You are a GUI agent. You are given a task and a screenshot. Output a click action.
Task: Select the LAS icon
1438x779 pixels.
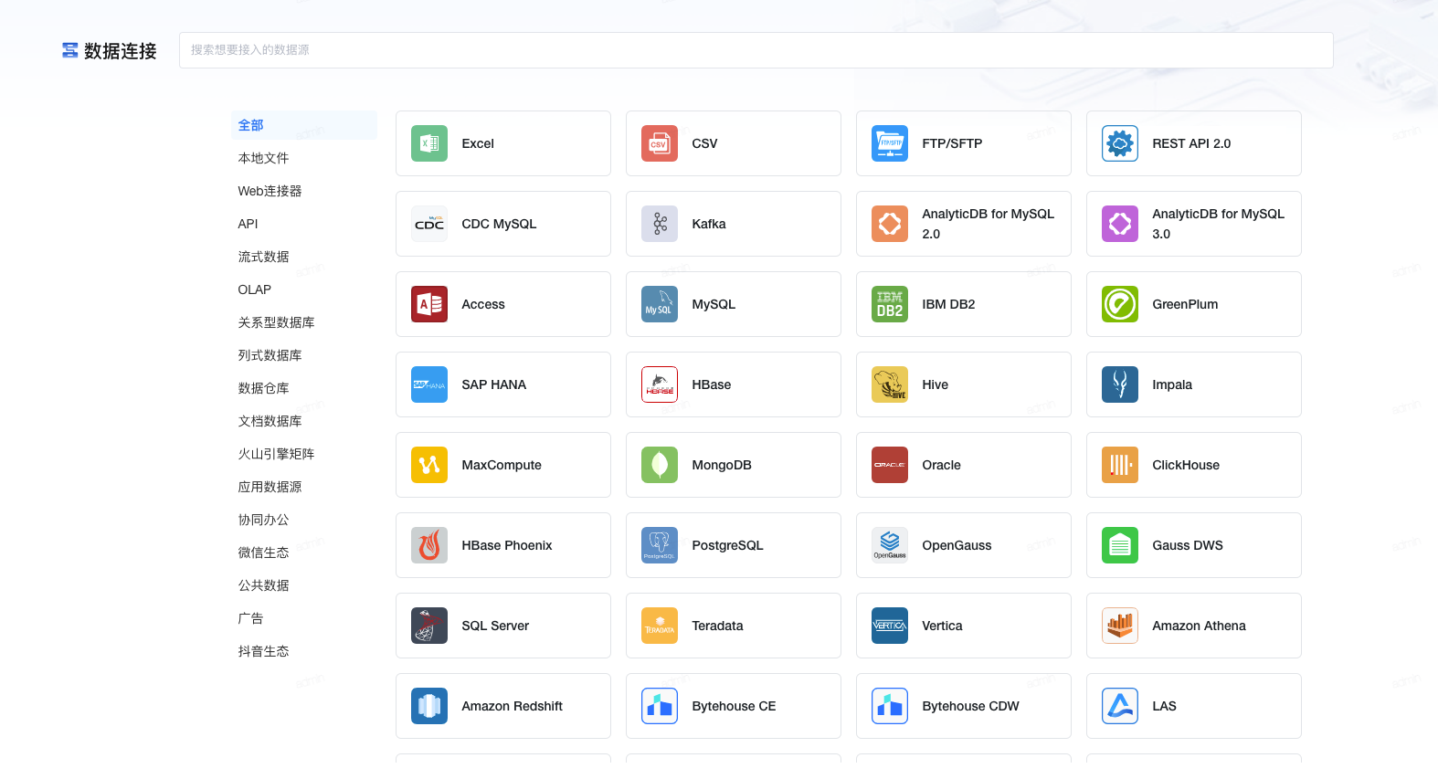point(1120,706)
